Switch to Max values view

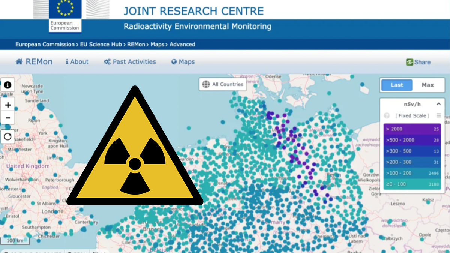click(427, 85)
